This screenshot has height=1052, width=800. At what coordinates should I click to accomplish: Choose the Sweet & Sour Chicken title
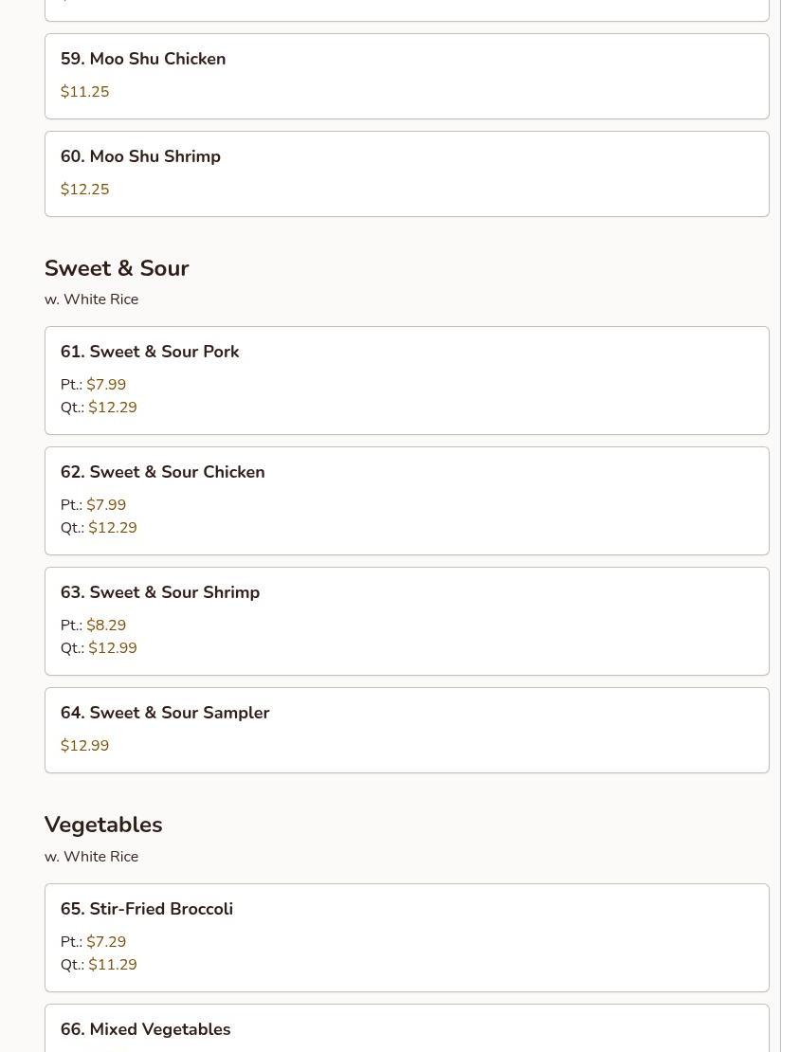[162, 472]
